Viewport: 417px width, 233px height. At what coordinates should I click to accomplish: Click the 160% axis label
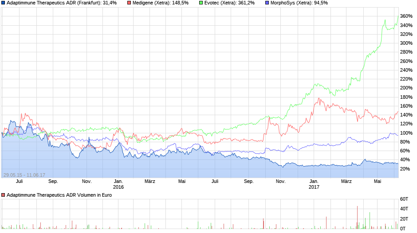pyautogui.click(x=406, y=106)
